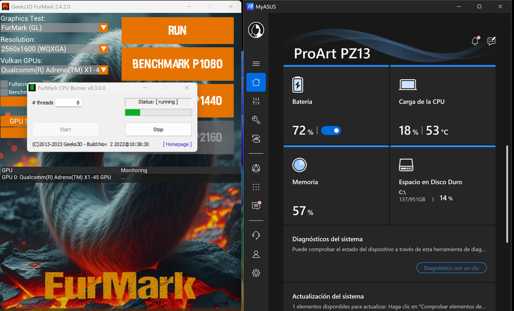Open the circular-arrows chart icon in sidebar

coord(256,138)
